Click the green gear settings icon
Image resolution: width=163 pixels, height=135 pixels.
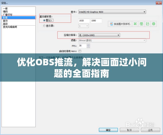point(153,24)
